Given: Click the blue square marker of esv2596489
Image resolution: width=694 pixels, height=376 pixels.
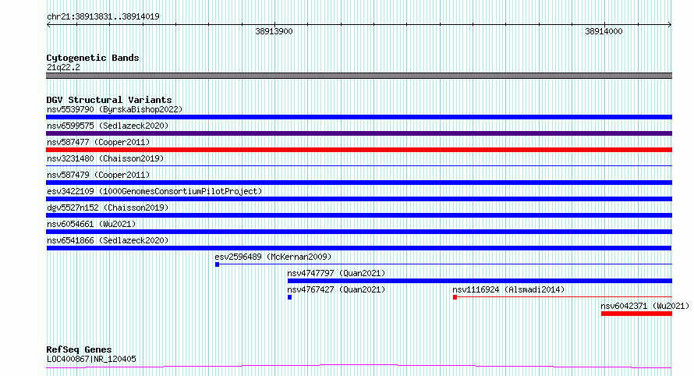Looking at the screenshot, I should 218,264.
